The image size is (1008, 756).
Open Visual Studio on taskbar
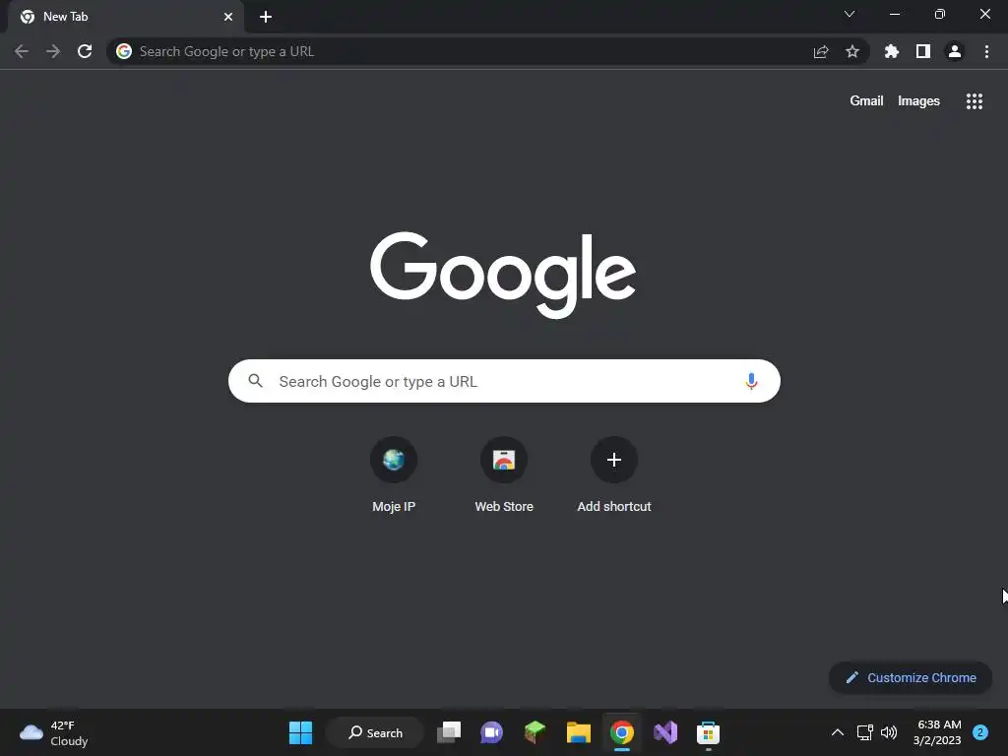(665, 732)
